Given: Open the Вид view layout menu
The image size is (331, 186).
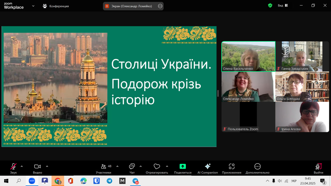Looking at the screenshot, I should (283, 5).
